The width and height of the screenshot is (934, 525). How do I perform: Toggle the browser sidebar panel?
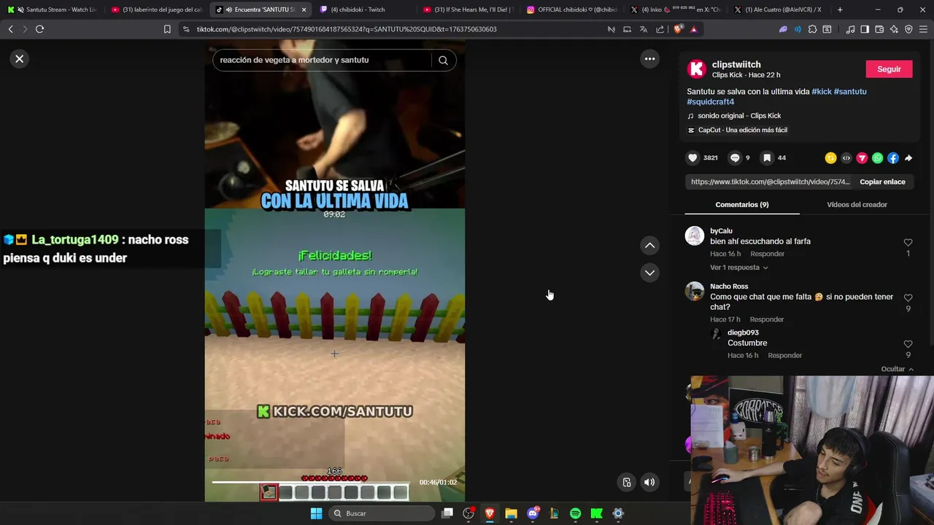pos(865,29)
